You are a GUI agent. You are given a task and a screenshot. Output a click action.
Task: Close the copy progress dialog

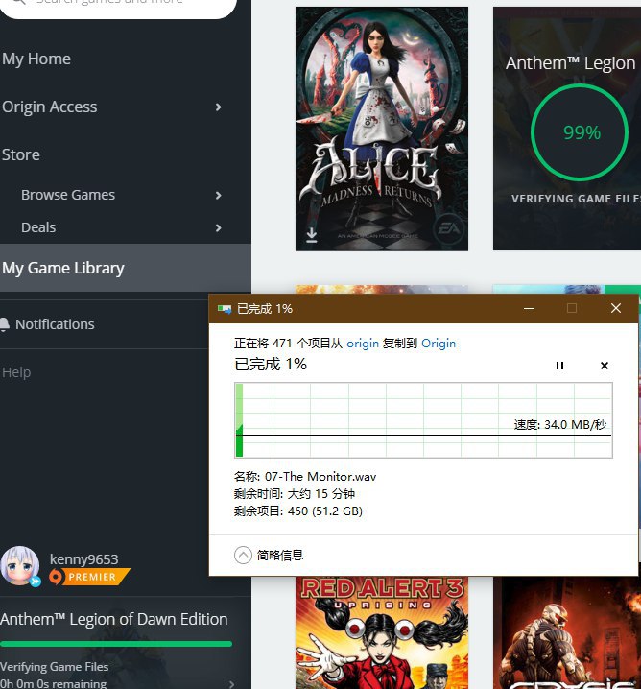pyautogui.click(x=616, y=308)
